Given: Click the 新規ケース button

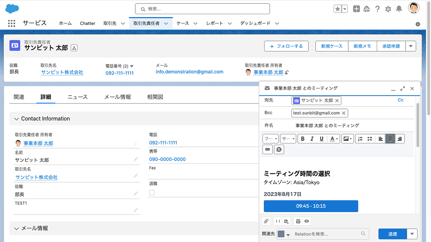Looking at the screenshot, I should click(332, 46).
